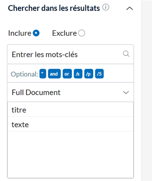Insert the quotation mark operator
152x181 pixels.
[x=43, y=74]
